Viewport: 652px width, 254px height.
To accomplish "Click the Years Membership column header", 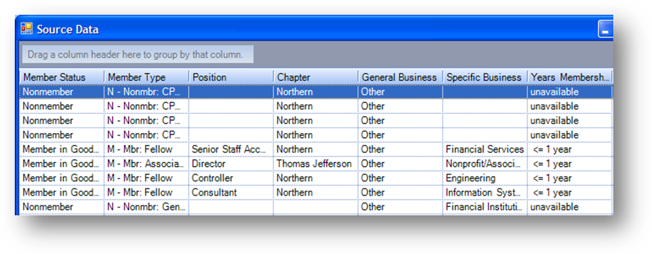I will point(570,77).
